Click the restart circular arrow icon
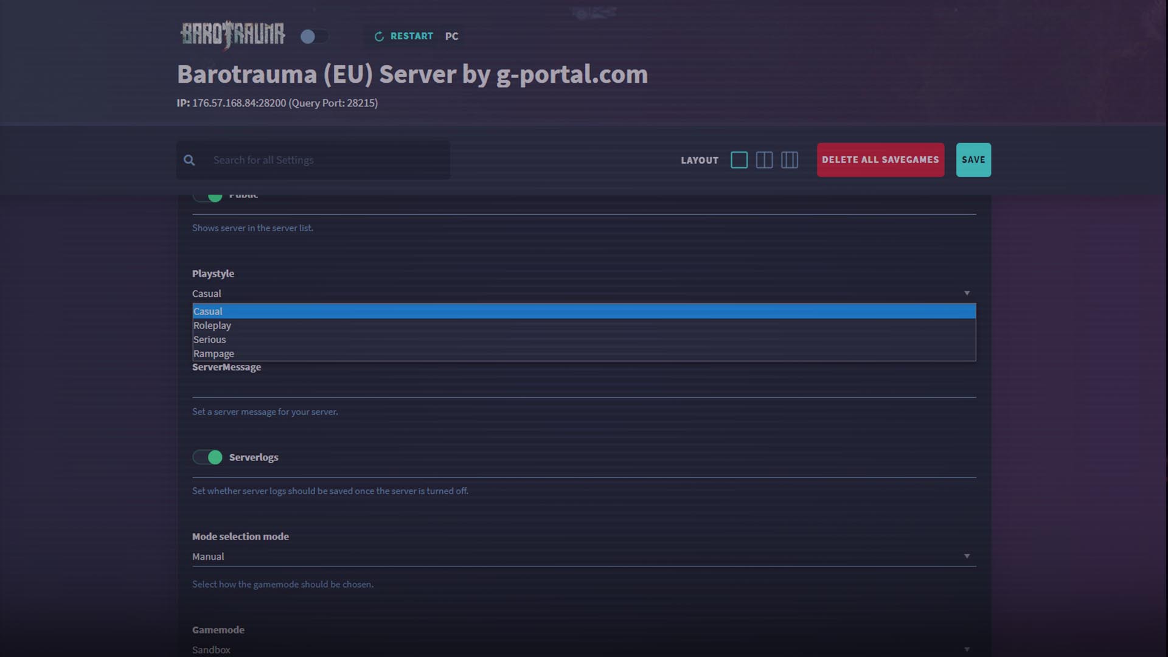The height and width of the screenshot is (657, 1168). coord(379,36)
